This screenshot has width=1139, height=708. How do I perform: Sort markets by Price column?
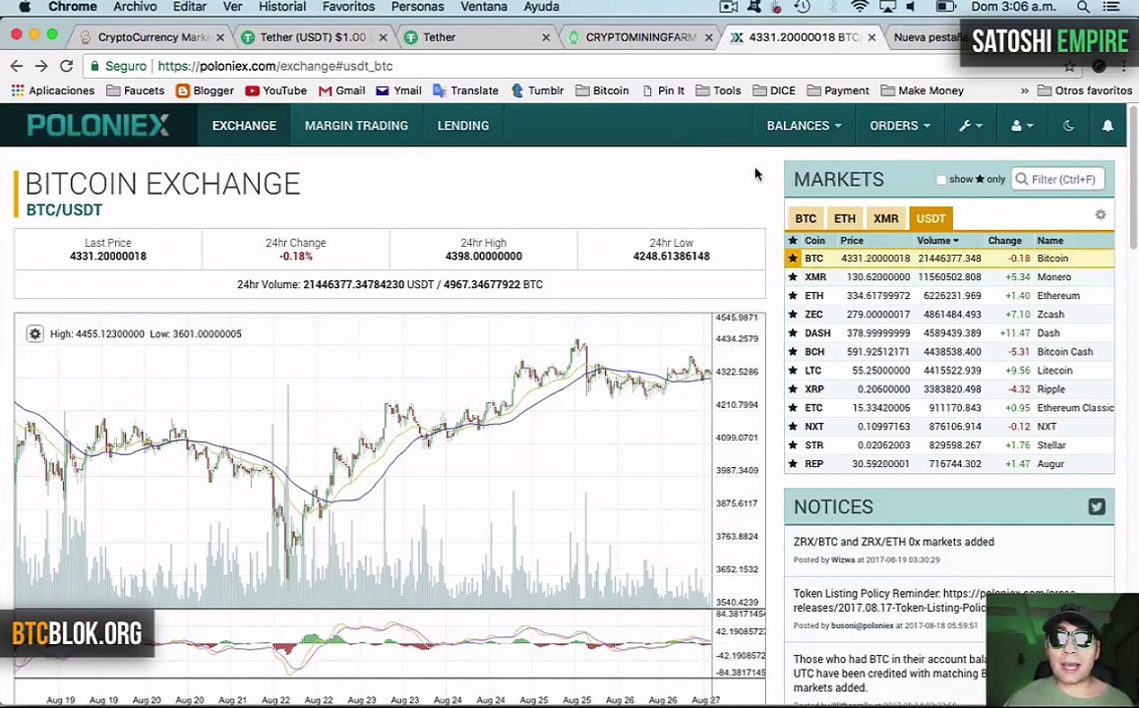(852, 240)
